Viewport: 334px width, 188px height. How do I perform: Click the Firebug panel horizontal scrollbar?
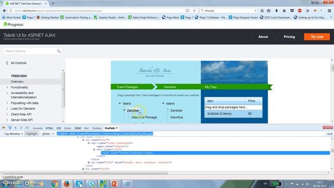click(85, 172)
